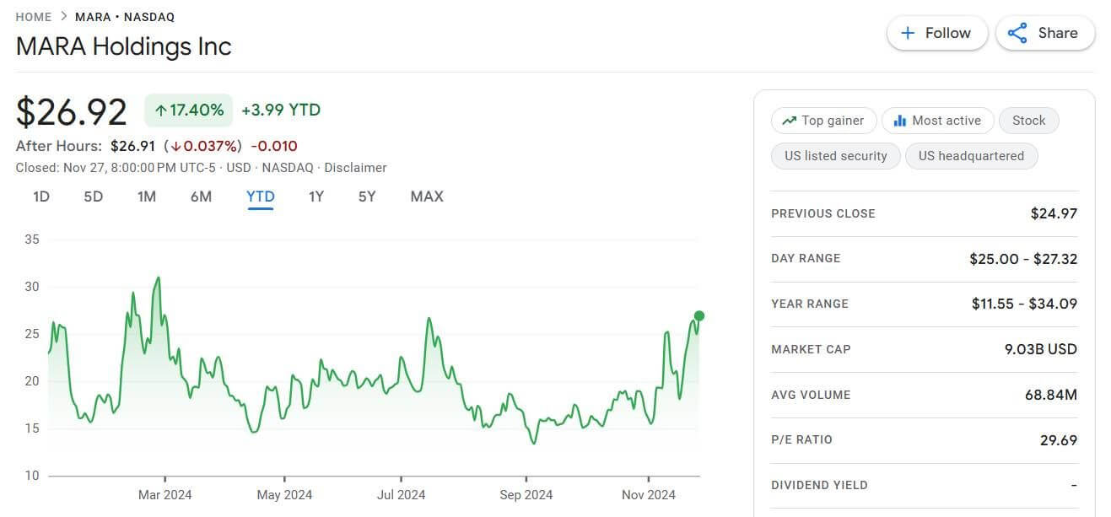The width and height of the screenshot is (1111, 517).
Task: Click the breadcrumb chevron after HOME
Action: click(x=63, y=17)
